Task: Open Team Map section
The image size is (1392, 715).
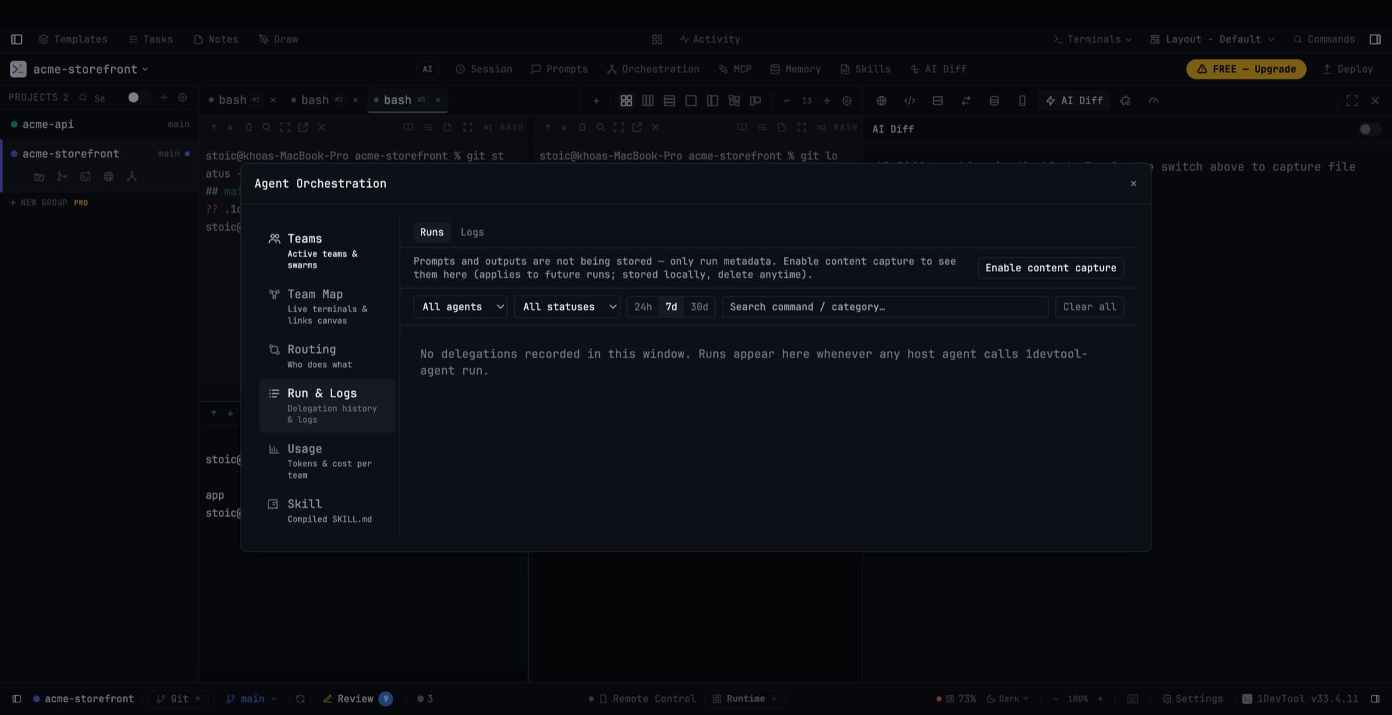Action: pos(327,306)
